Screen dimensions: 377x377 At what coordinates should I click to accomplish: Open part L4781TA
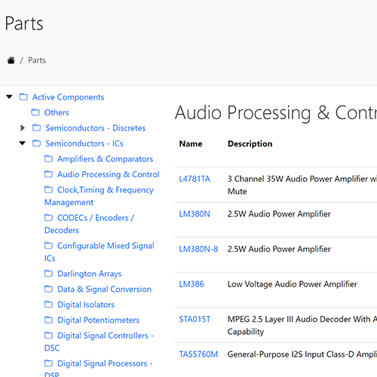click(x=195, y=179)
